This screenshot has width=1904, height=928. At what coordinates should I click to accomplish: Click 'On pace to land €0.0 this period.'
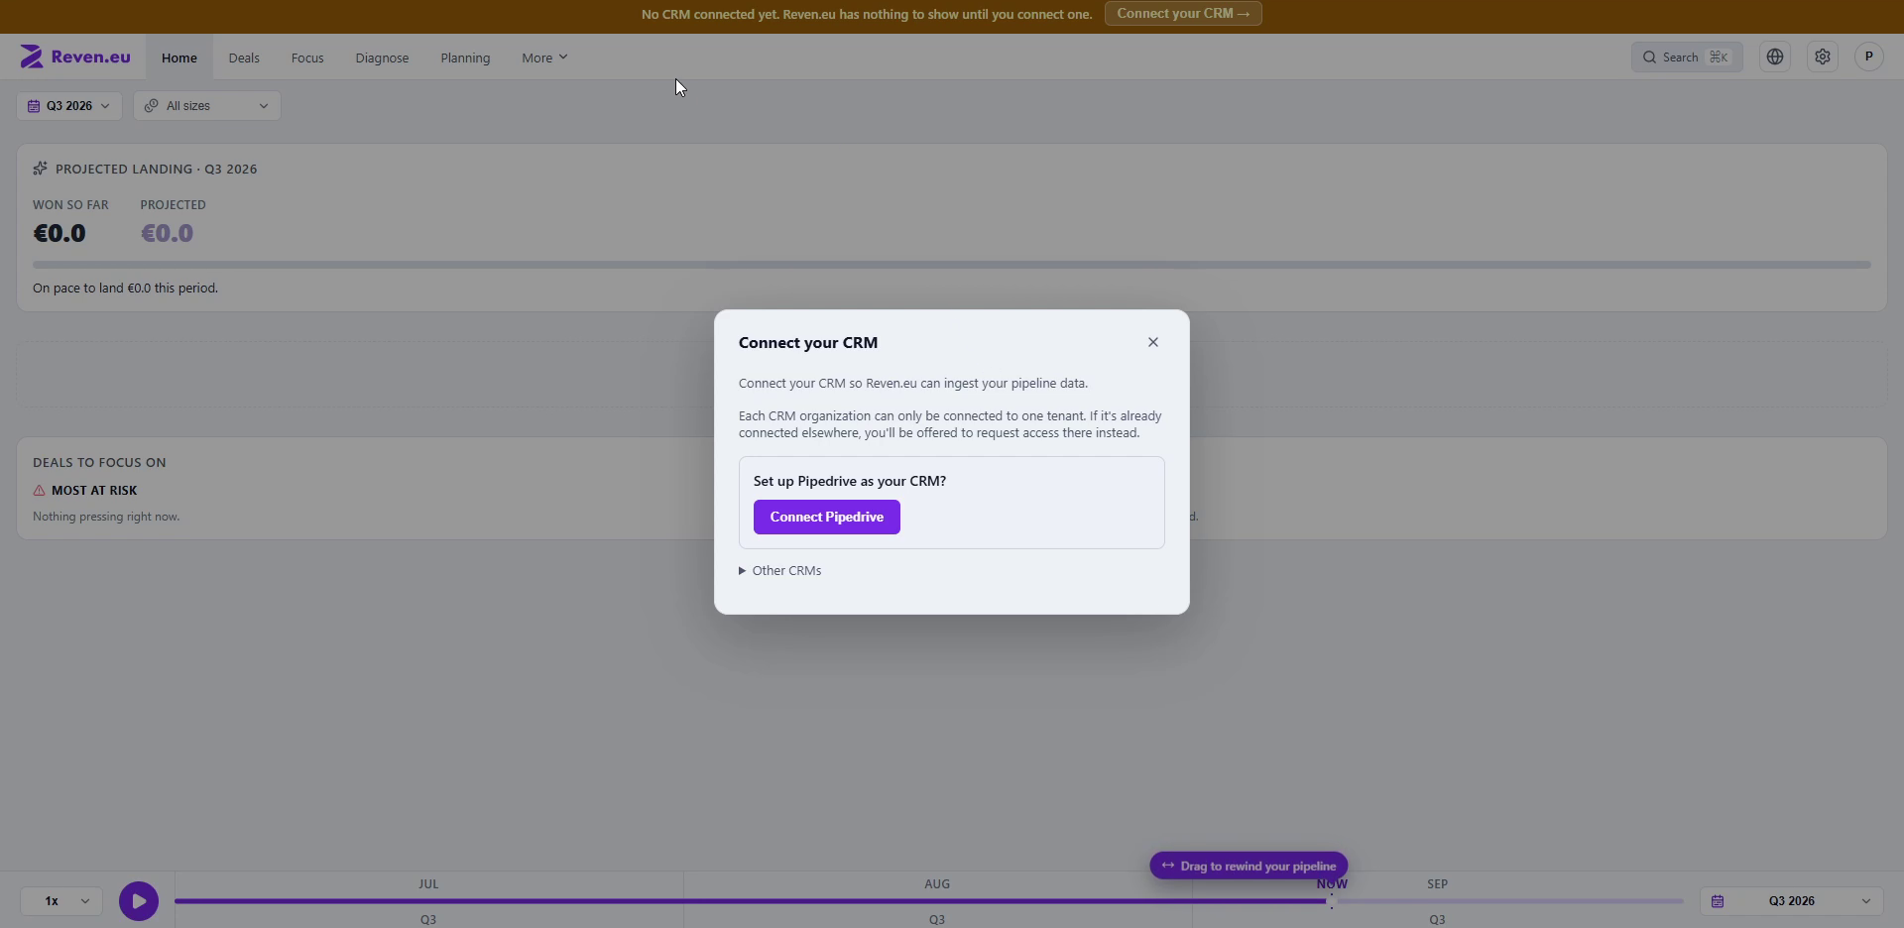tap(125, 289)
